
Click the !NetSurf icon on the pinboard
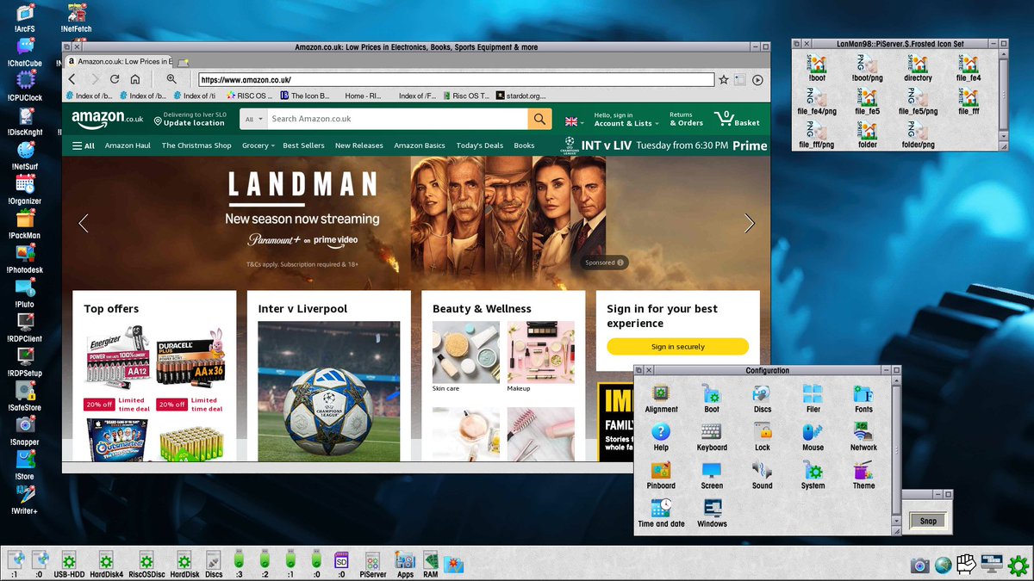click(25, 155)
